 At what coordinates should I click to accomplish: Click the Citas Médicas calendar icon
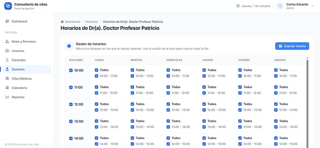point(7,78)
